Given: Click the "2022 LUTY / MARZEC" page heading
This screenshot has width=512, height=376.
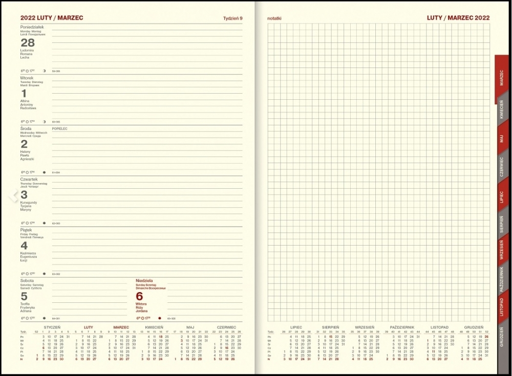Looking at the screenshot, I should click(x=52, y=18).
